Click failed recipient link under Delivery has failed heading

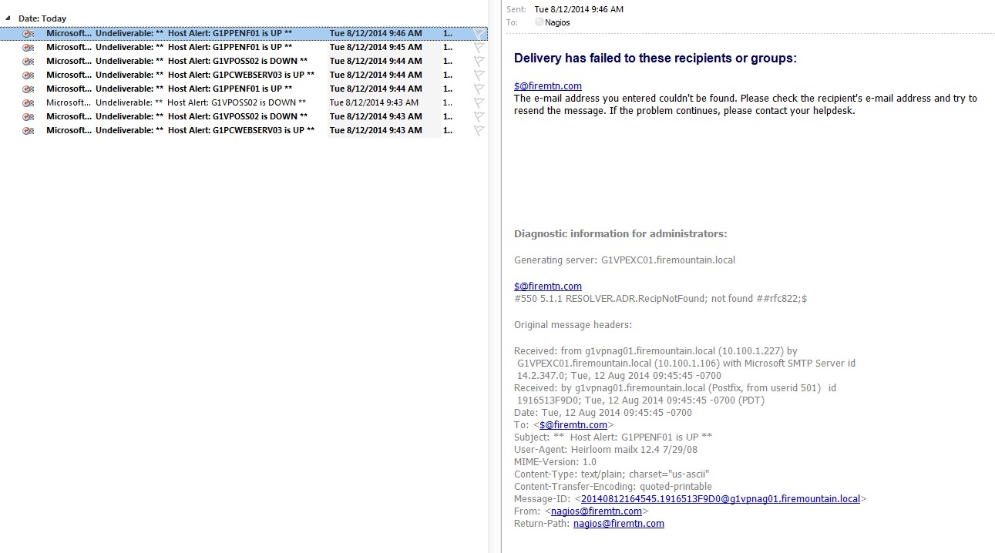(547, 86)
